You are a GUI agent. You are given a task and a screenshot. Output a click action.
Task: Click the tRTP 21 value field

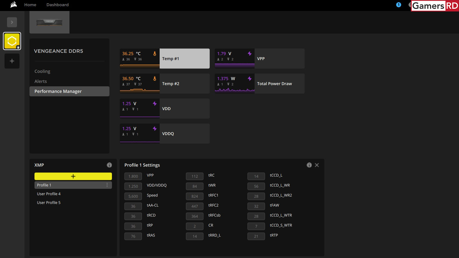tap(256, 236)
